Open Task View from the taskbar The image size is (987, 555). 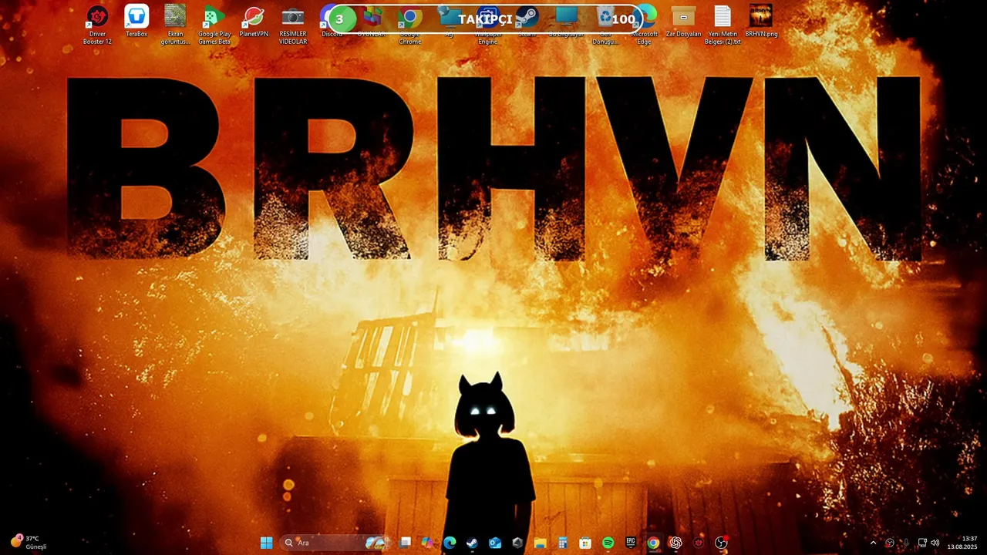pyautogui.click(x=405, y=543)
